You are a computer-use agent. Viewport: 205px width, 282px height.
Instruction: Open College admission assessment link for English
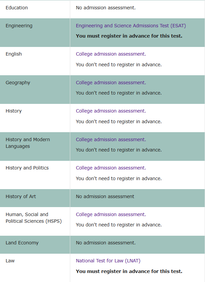(x=111, y=54)
